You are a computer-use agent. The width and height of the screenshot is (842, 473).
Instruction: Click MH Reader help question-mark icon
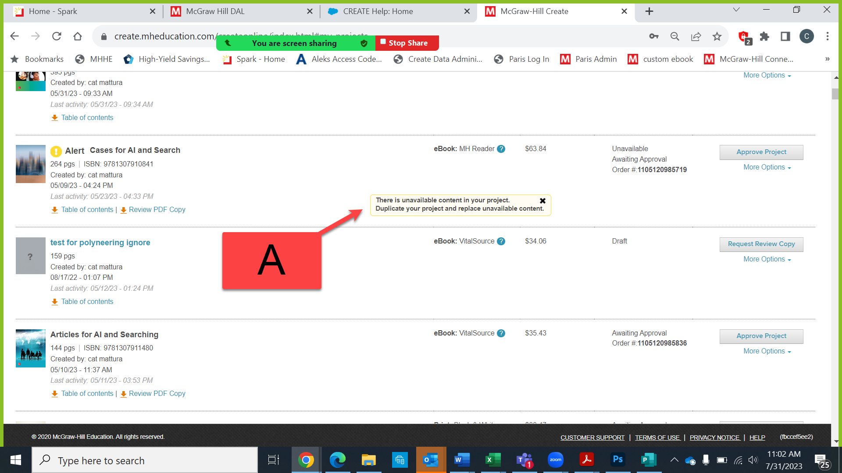pos(501,149)
